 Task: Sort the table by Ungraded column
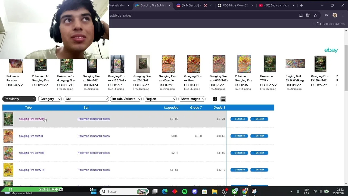point(171,108)
